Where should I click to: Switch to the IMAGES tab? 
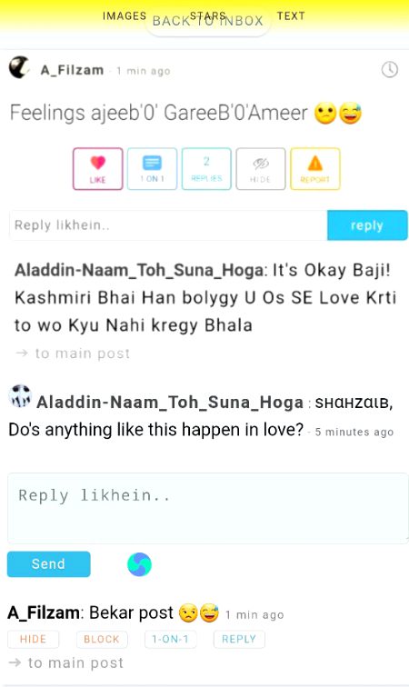124,15
